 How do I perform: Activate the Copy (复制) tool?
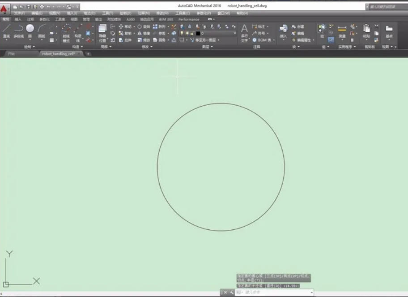coord(124,34)
